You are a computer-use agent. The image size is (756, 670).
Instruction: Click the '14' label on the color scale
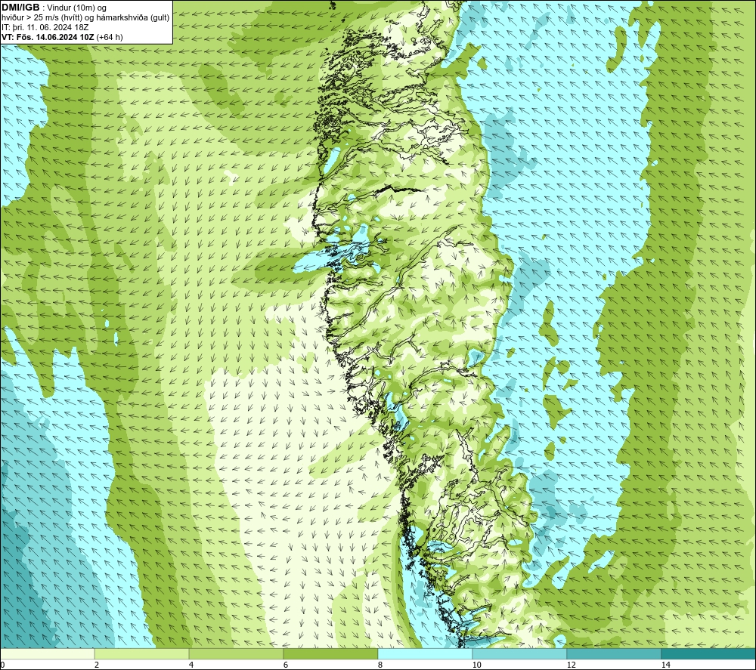[665, 665]
